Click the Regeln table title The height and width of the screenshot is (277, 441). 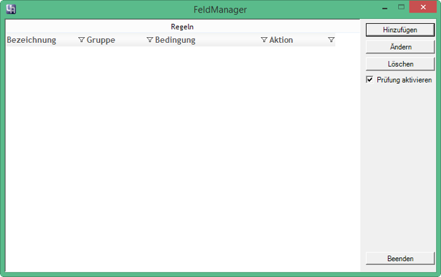point(182,26)
